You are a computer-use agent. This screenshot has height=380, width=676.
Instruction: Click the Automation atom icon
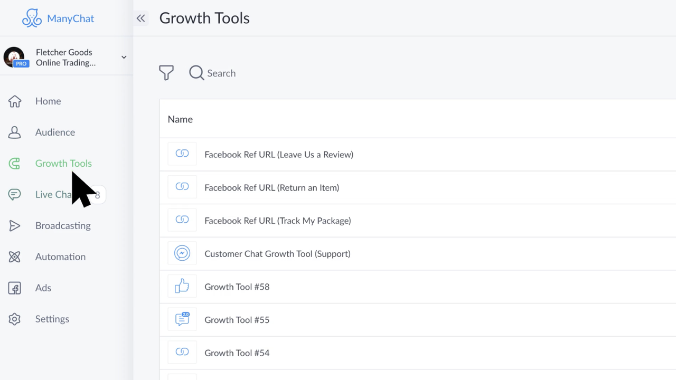click(x=15, y=257)
